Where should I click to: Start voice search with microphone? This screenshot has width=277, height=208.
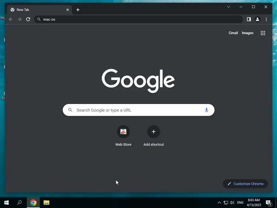point(206,110)
